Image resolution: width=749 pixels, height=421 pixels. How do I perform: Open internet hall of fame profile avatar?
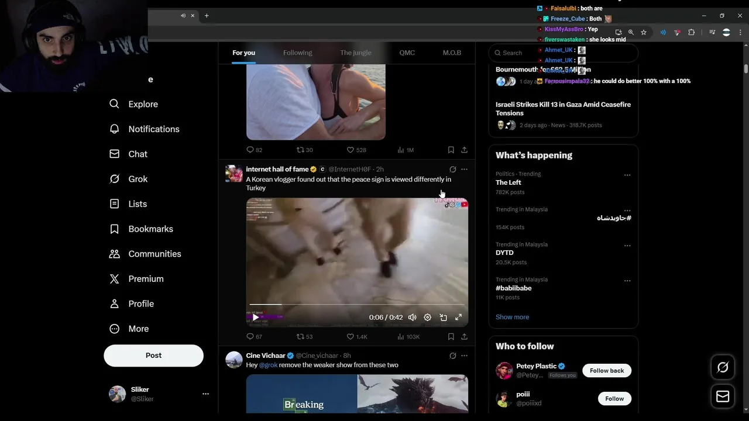tap(234, 174)
